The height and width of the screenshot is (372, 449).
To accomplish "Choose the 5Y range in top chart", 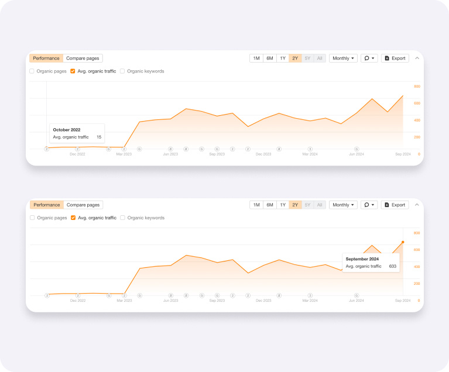I will [x=307, y=58].
